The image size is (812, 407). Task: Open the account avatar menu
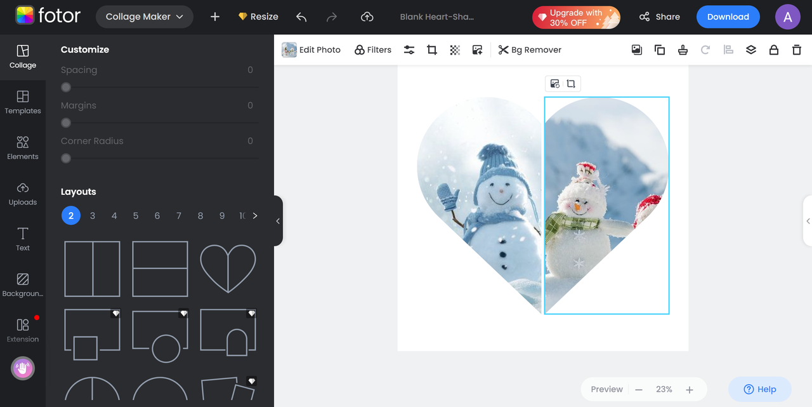[788, 17]
